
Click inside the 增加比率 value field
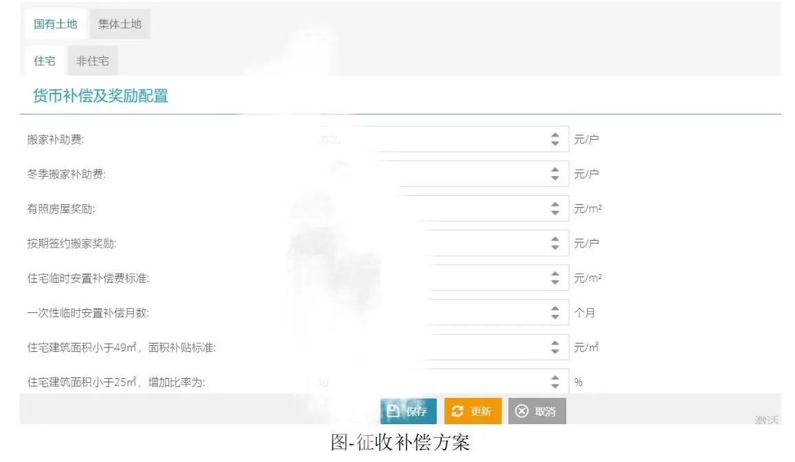coord(433,382)
